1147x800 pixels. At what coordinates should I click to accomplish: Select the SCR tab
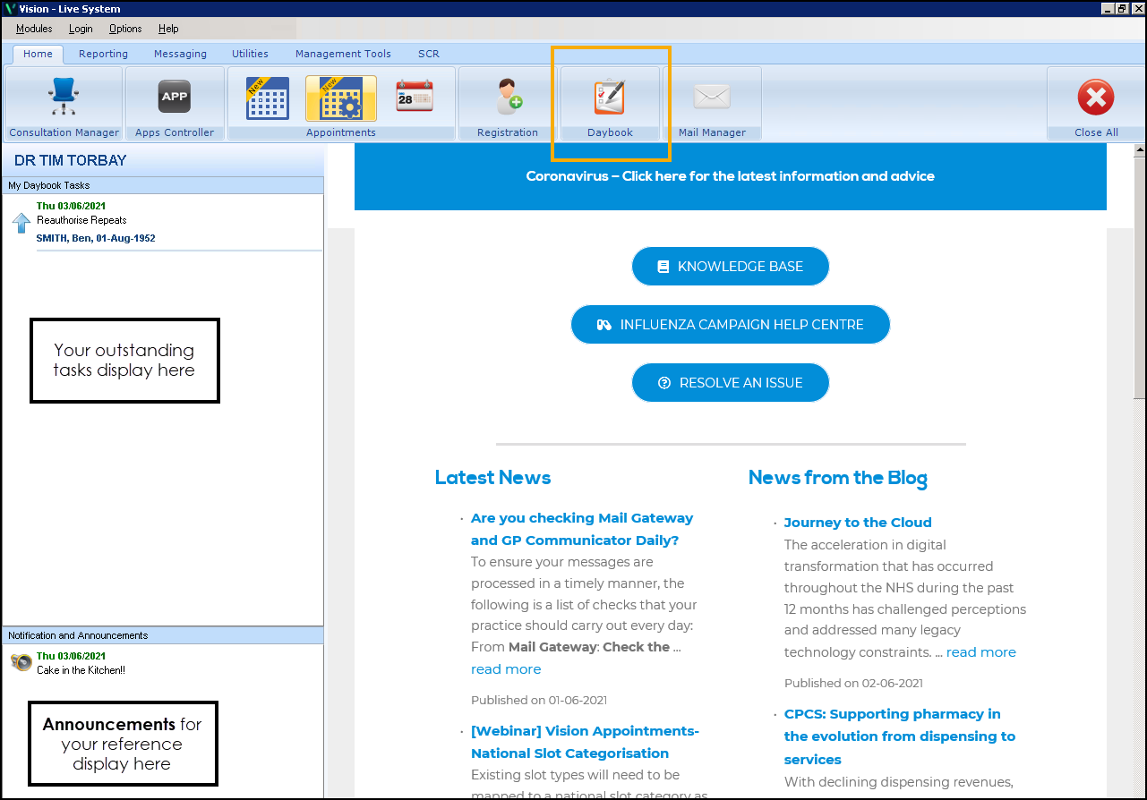[429, 54]
